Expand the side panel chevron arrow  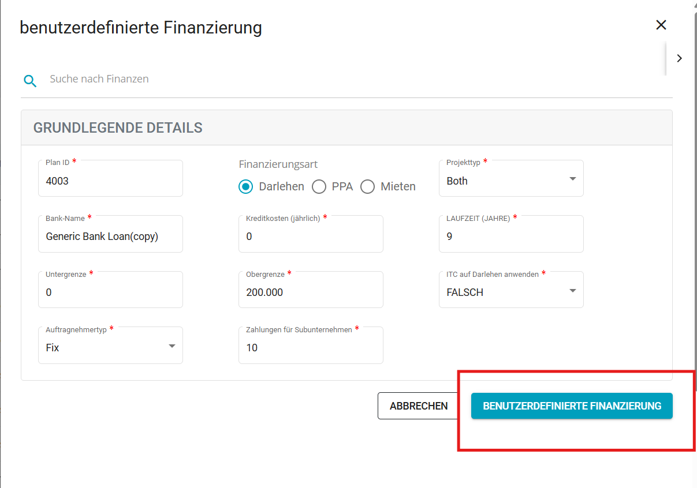tap(680, 58)
